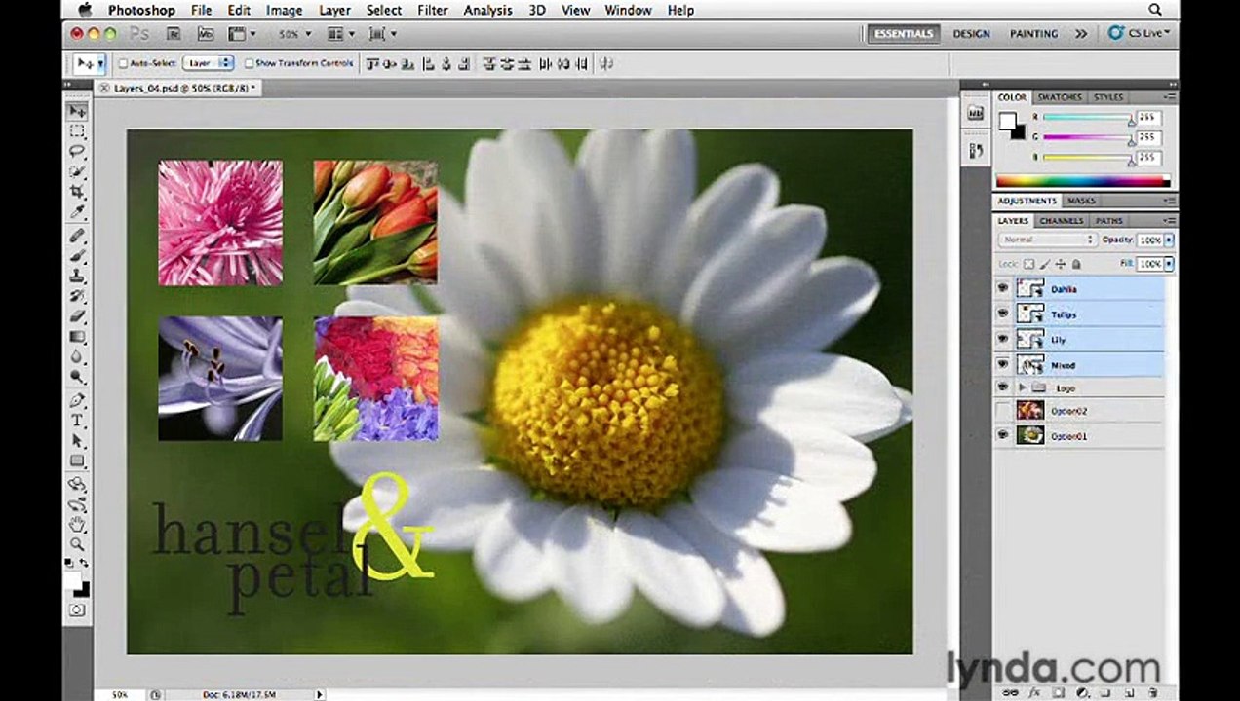Image resolution: width=1240 pixels, height=701 pixels.
Task: Select the Spot Healing Brush tool
Action: (77, 237)
